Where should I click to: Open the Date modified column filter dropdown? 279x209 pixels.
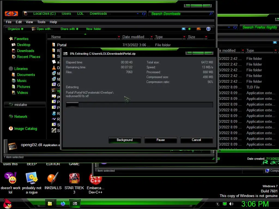tap(151, 37)
